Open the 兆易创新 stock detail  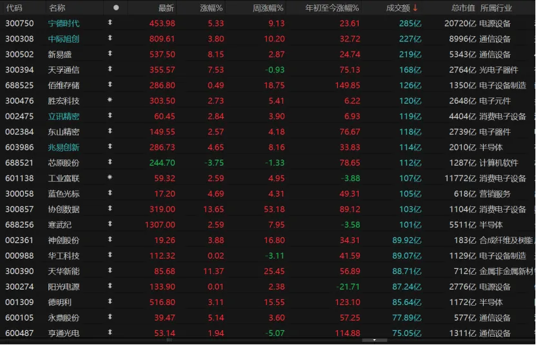pyautogui.click(x=64, y=147)
